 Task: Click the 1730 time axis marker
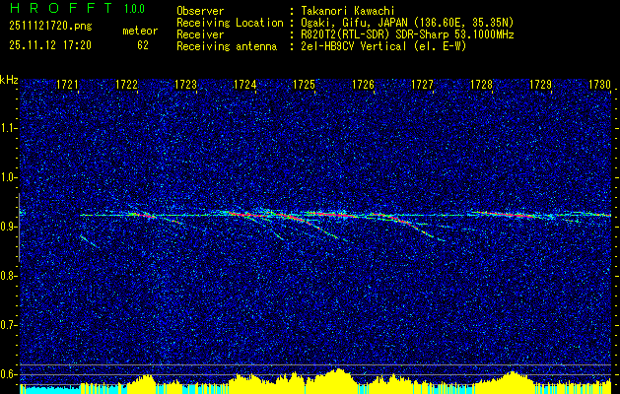pos(599,85)
